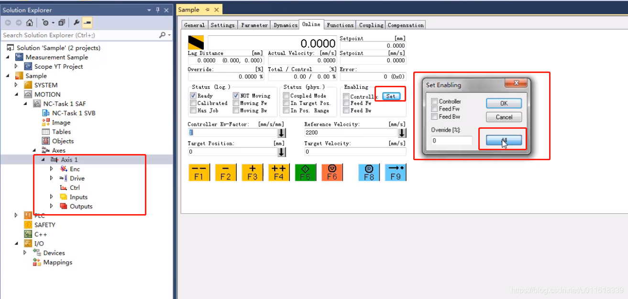Toggle the Controller checkbox in the Enabling group
This screenshot has height=299, width=628.
click(x=346, y=96)
